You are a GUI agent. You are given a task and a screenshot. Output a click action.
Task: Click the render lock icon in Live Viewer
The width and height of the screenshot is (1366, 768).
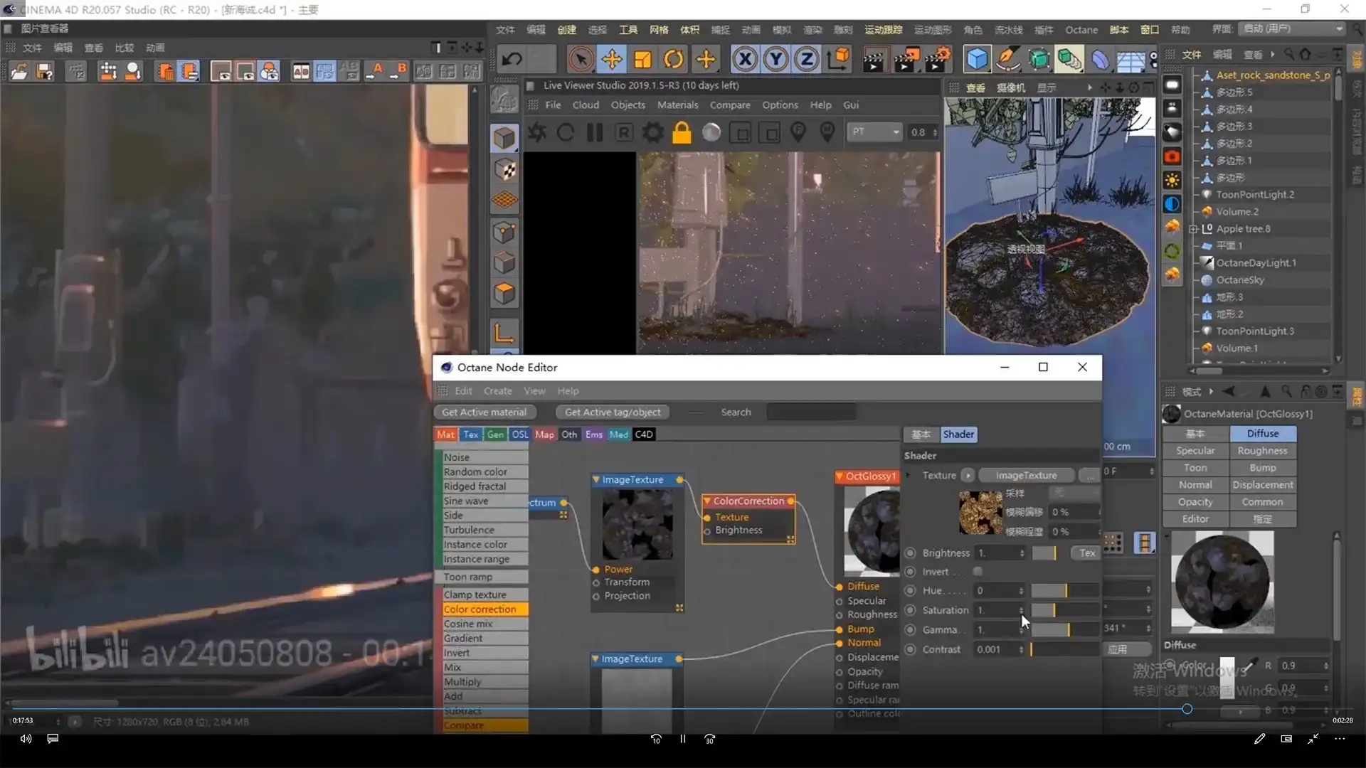click(x=682, y=133)
